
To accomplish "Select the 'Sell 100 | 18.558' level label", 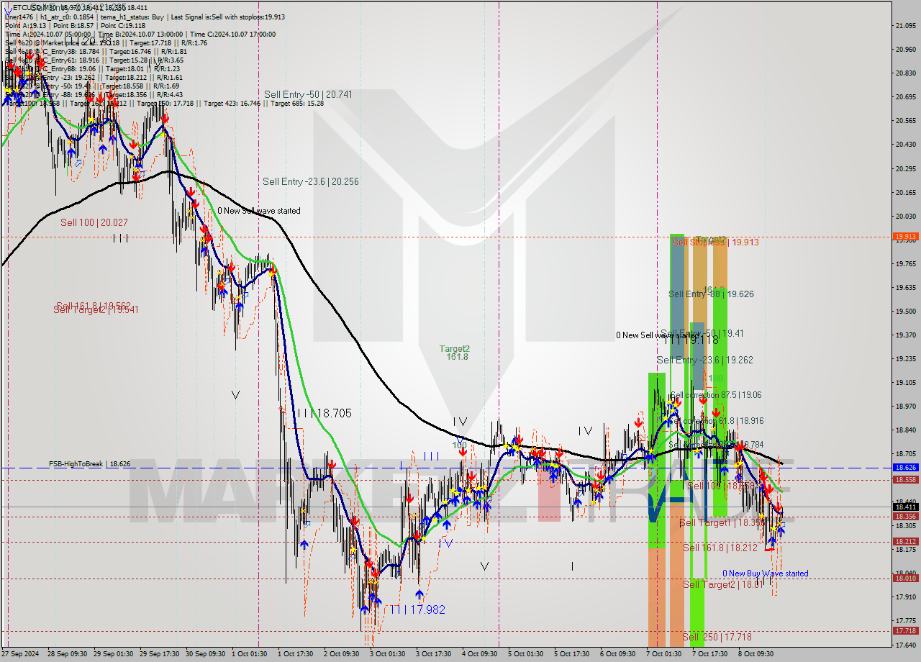I will [x=721, y=486].
